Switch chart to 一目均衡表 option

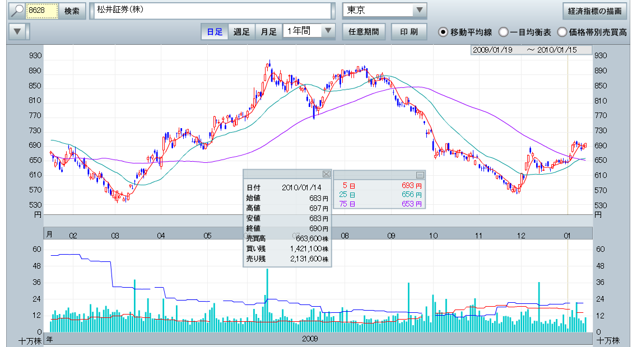click(503, 32)
